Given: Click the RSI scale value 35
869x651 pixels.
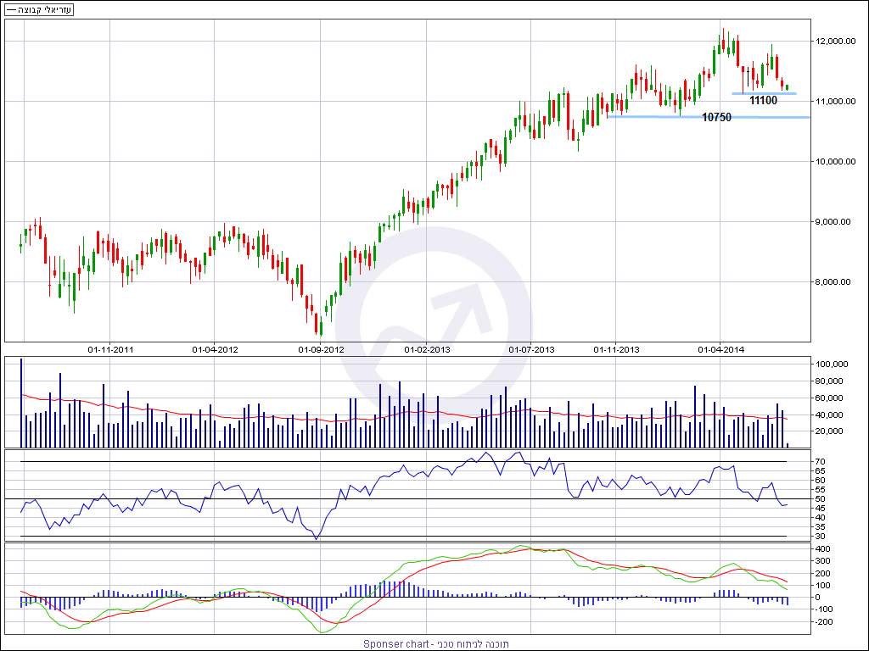Looking at the screenshot, I should point(820,527).
